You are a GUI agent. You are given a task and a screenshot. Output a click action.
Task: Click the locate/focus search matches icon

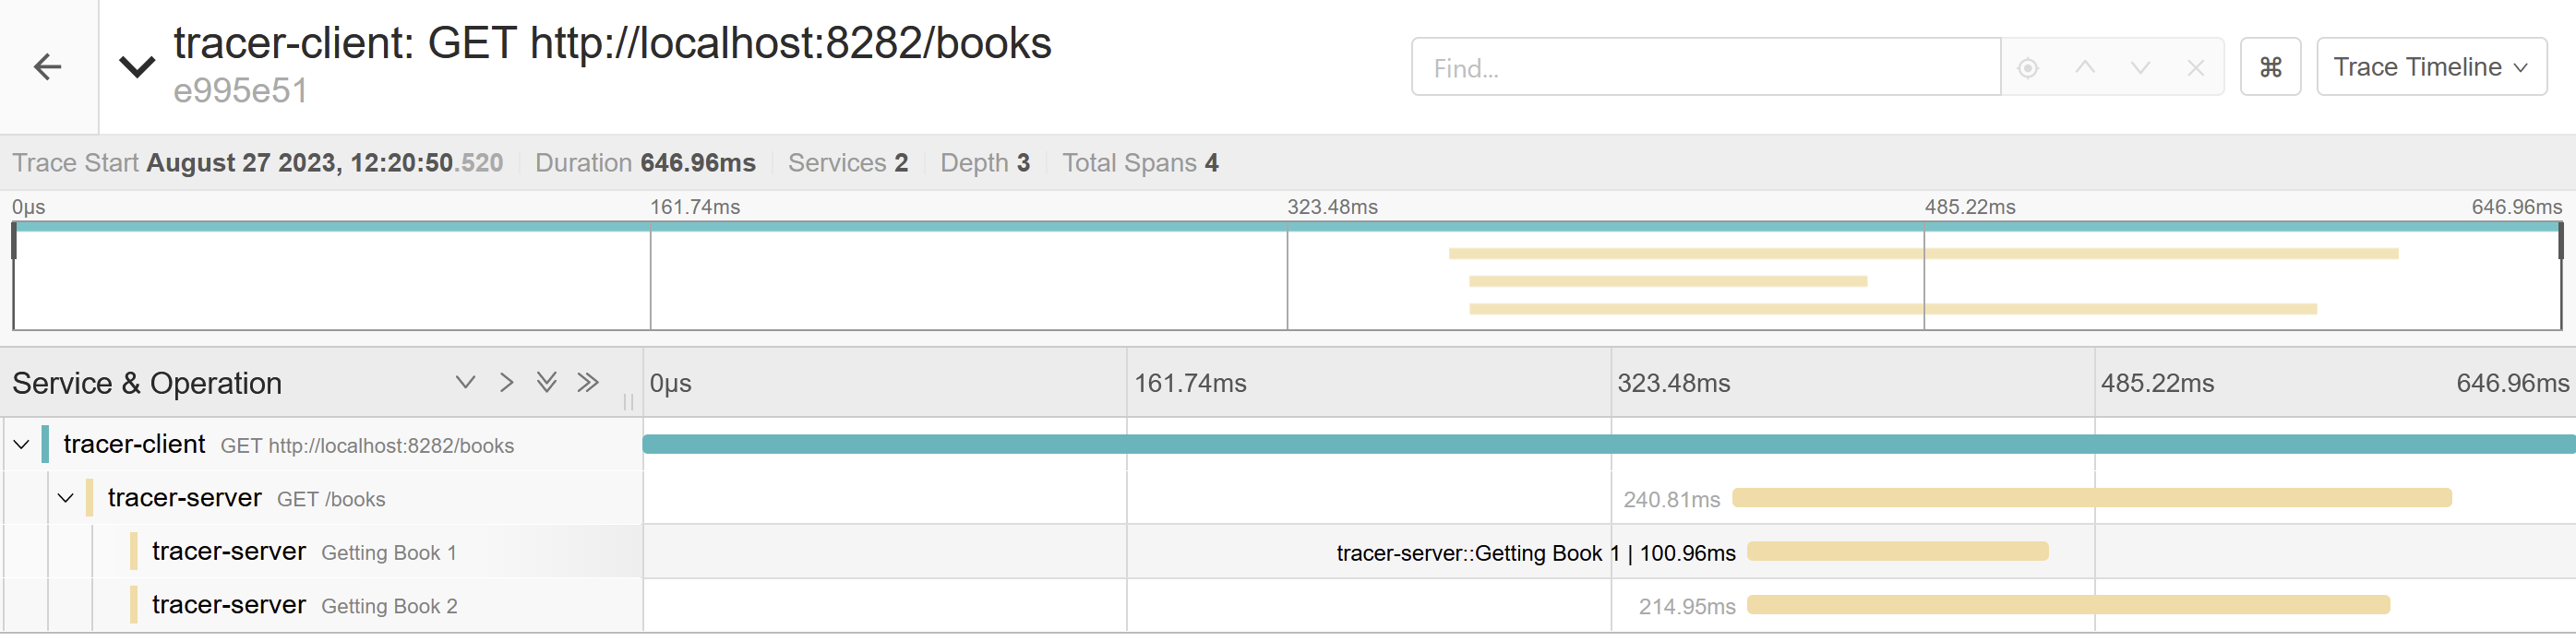pyautogui.click(x=2027, y=68)
